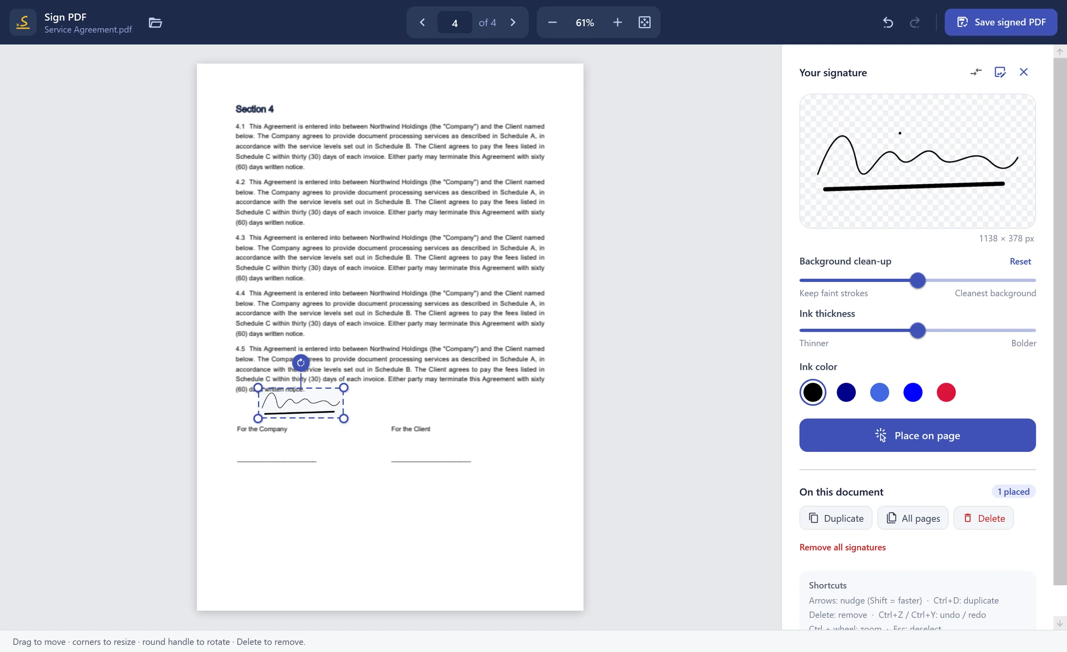The width and height of the screenshot is (1067, 652).
Task: Collapse the Your signature panel
Action: click(976, 72)
